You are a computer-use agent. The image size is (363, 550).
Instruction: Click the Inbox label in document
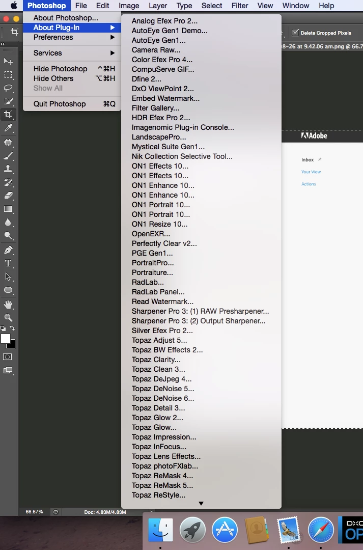(x=308, y=159)
